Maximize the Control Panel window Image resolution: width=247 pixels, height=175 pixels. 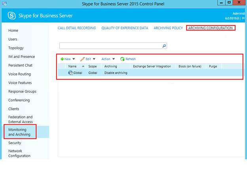pyautogui.click(x=229, y=2)
